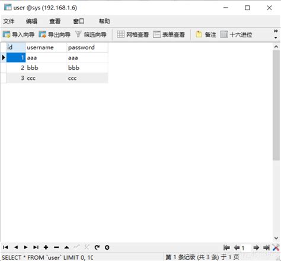
Task: Expand the toolbar overflow chevron
Action: tap(276, 31)
